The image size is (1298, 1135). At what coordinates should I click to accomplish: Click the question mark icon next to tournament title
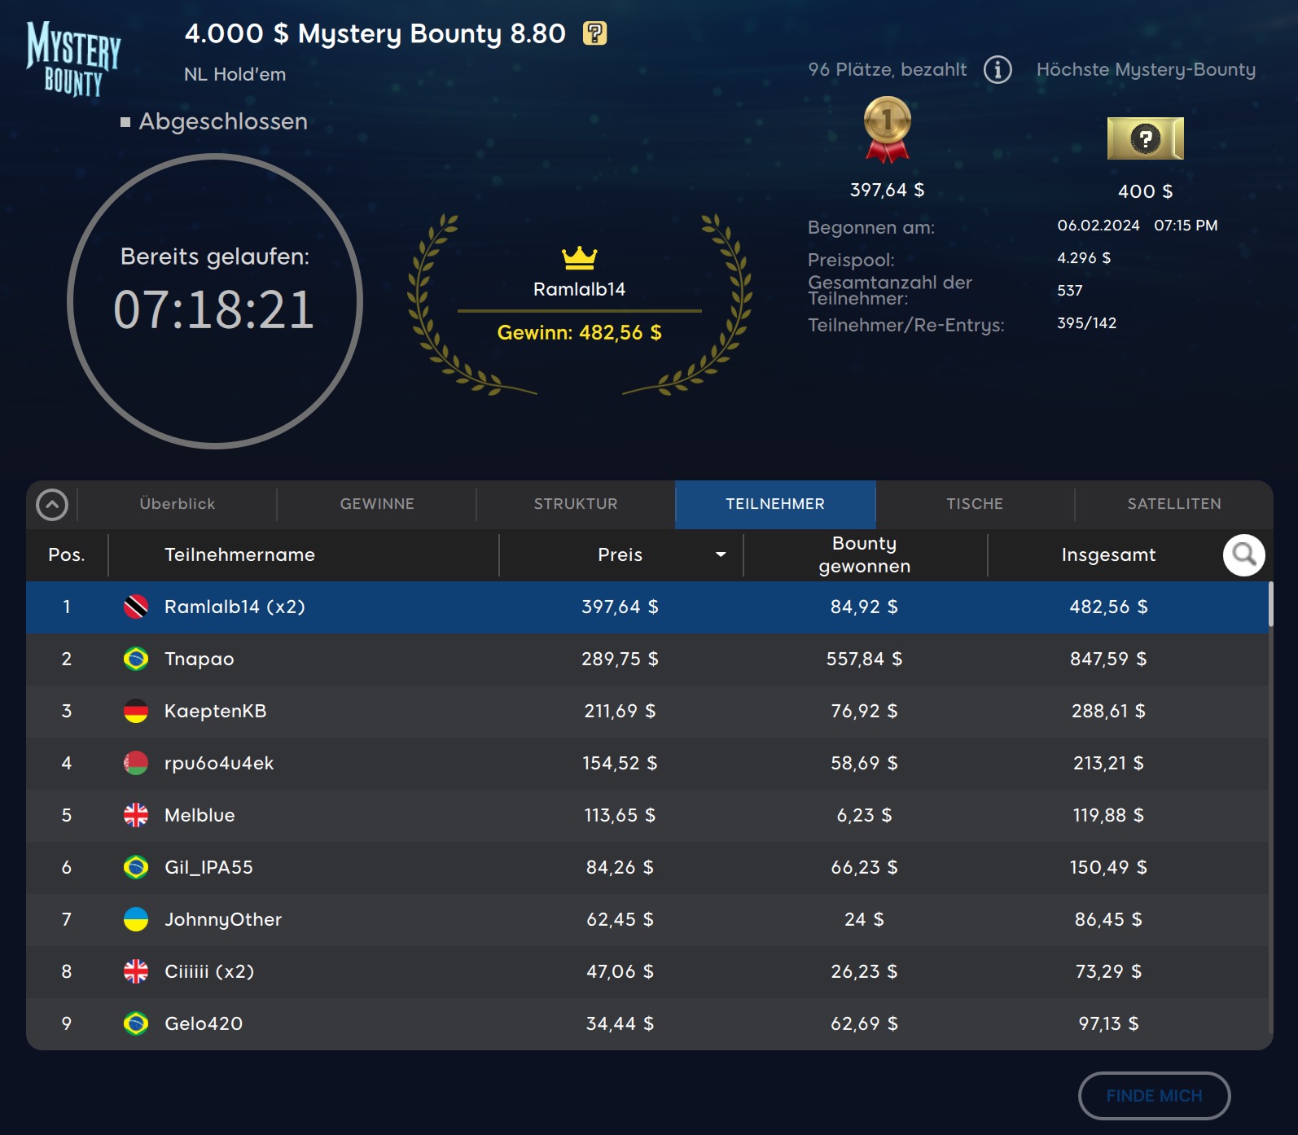click(x=594, y=33)
